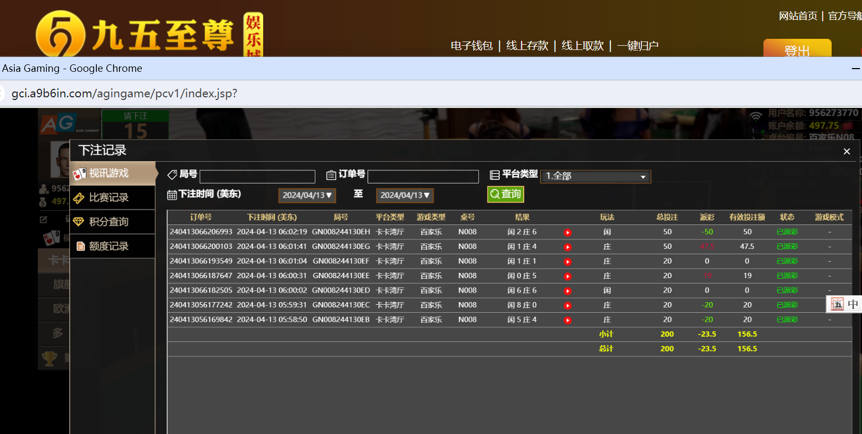Click 一键归户 link
Screen dimensions: 862x434
(638, 46)
